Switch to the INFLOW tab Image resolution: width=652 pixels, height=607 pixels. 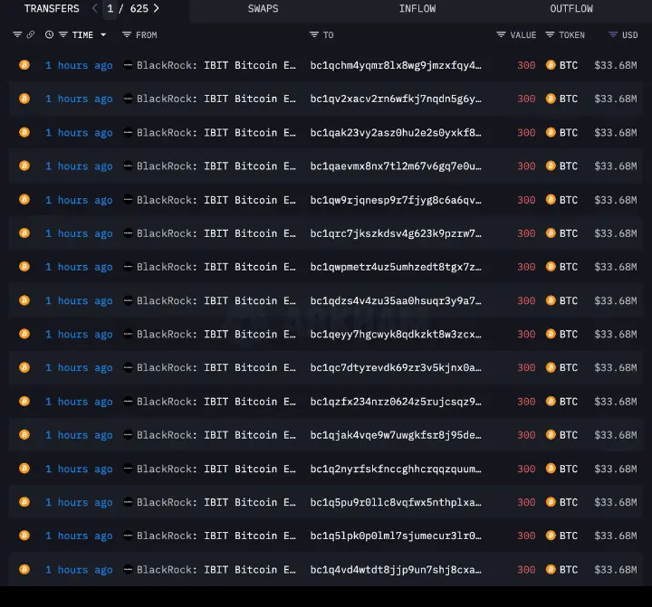tap(417, 9)
